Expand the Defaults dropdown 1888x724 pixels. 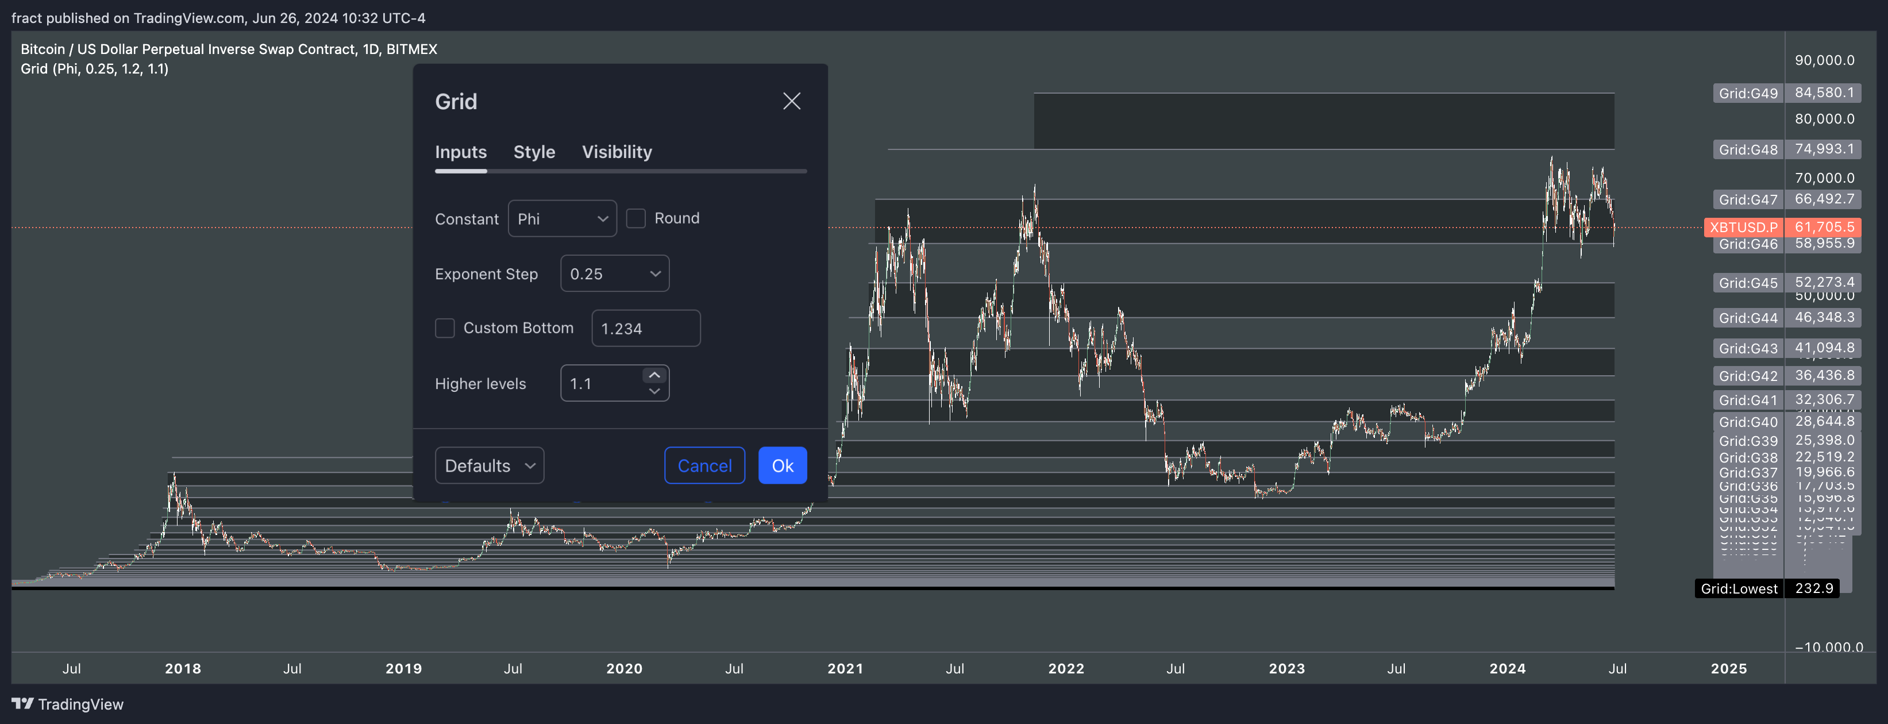[x=490, y=465]
